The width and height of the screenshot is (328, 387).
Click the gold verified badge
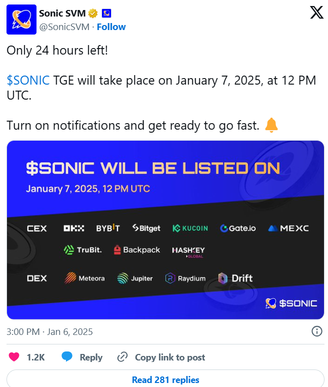92,13
